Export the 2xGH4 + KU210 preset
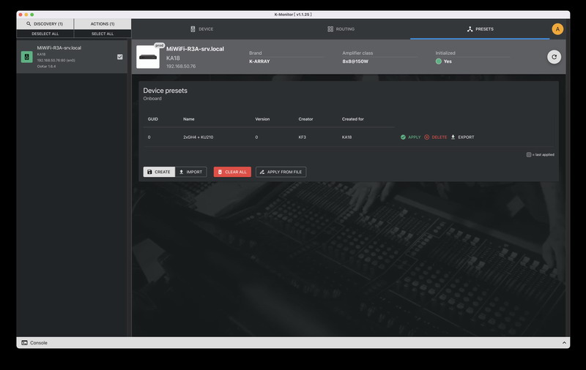 [462, 137]
